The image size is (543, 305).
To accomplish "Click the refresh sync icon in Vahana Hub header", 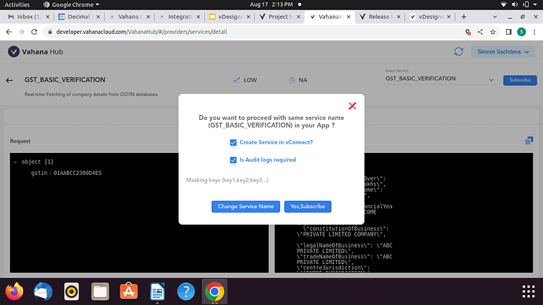I will click(x=459, y=52).
